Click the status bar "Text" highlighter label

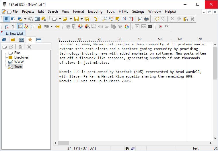click(x=195, y=148)
